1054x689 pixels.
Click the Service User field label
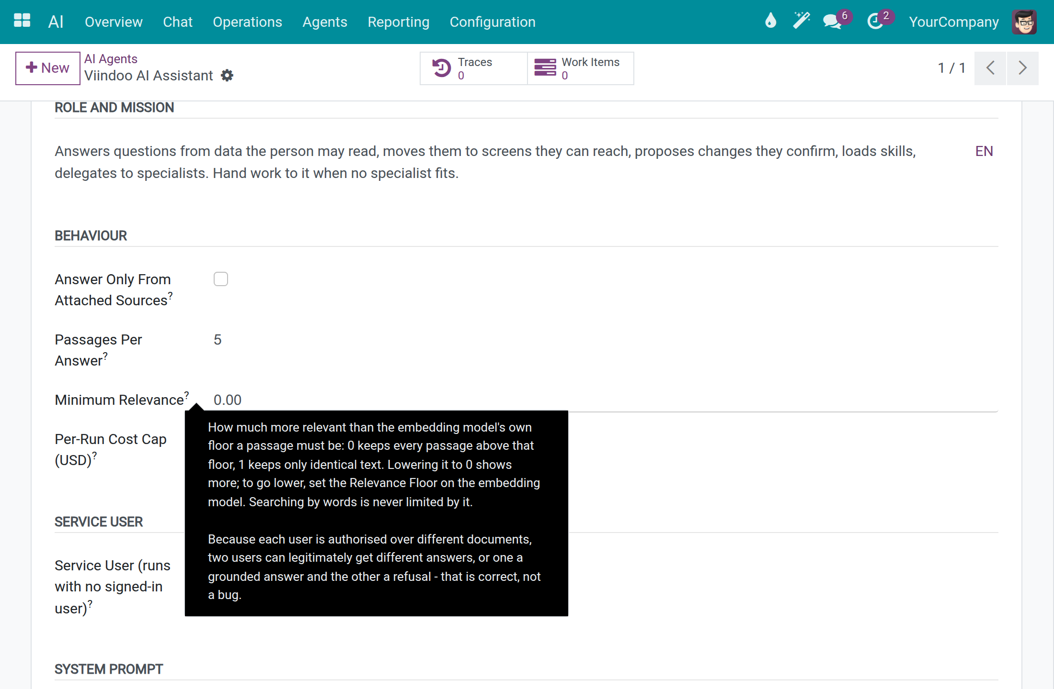tap(113, 587)
